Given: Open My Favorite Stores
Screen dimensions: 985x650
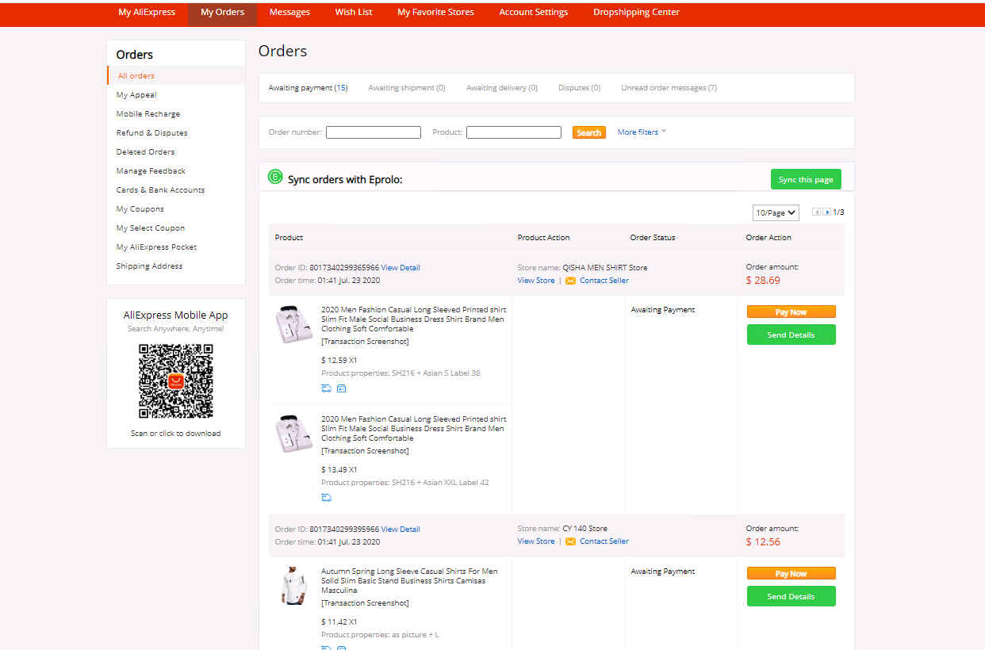Looking at the screenshot, I should (435, 13).
